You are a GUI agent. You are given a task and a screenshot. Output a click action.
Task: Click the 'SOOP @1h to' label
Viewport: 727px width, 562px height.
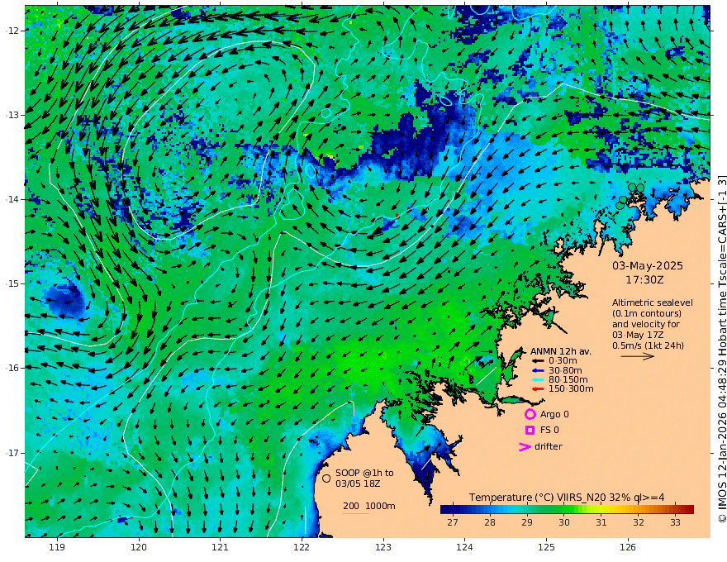pyautogui.click(x=364, y=473)
